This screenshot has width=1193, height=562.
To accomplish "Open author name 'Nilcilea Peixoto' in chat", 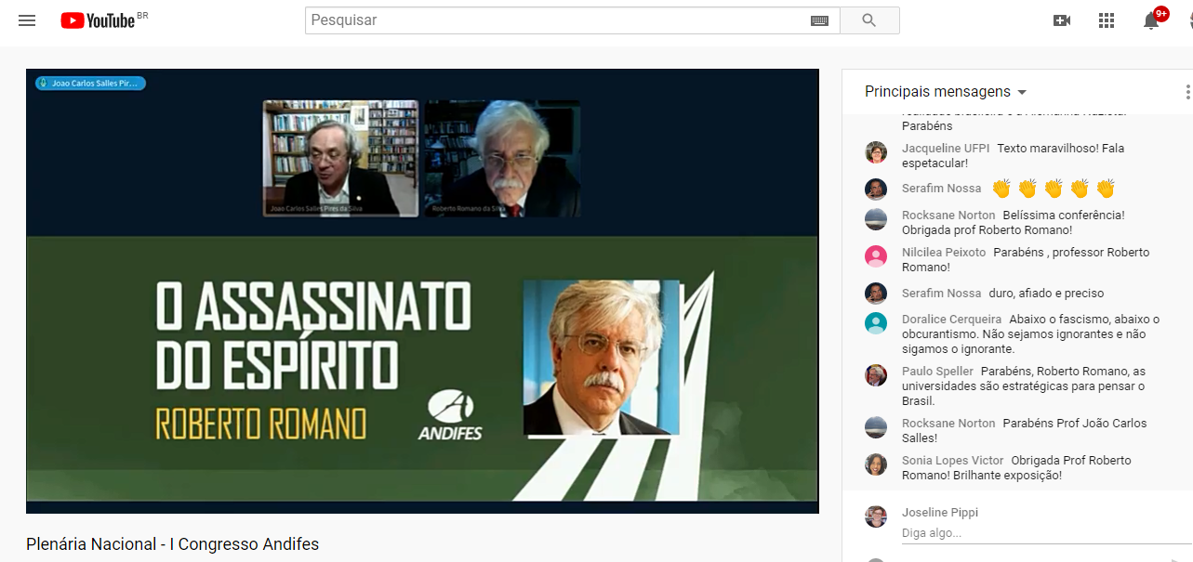I will click(x=944, y=253).
